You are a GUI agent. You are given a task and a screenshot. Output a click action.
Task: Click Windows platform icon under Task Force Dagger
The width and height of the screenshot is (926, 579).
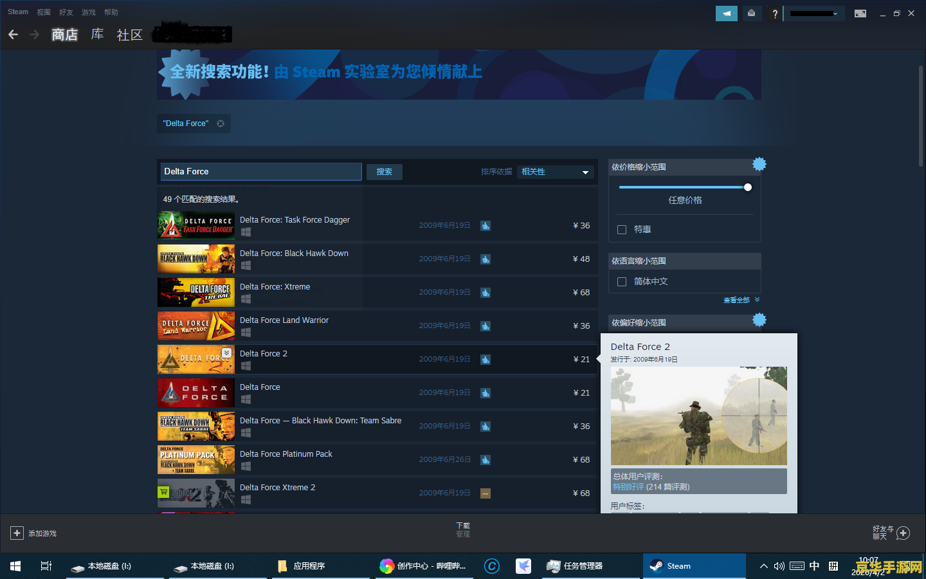click(x=246, y=232)
